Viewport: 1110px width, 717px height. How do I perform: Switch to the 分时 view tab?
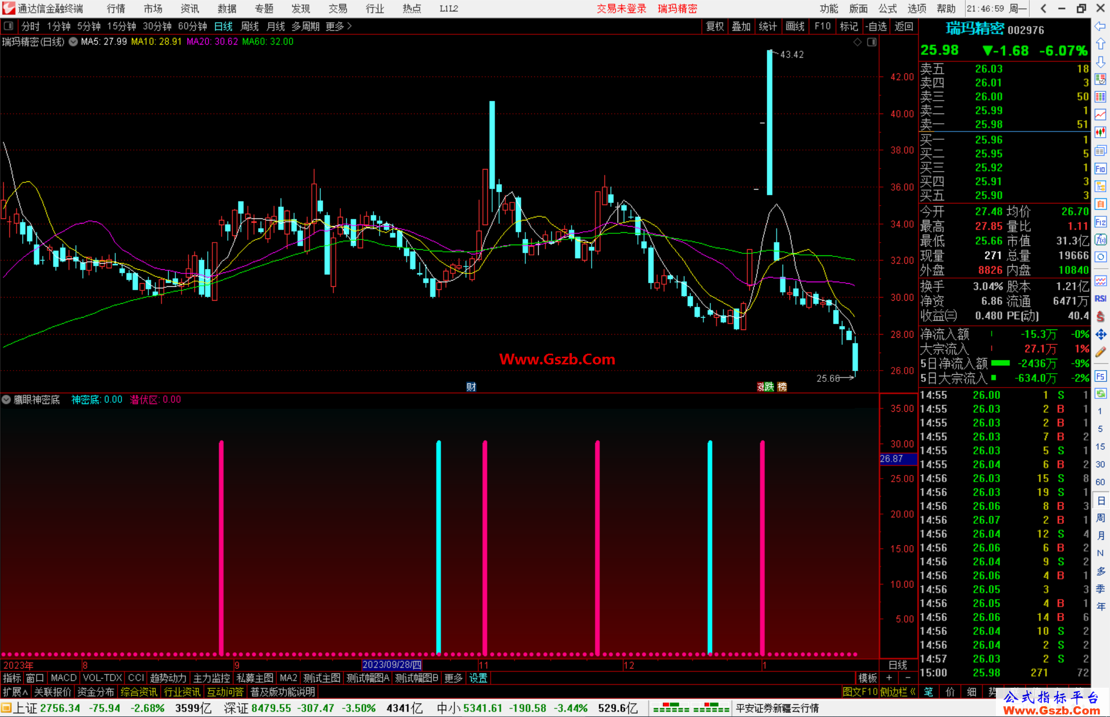click(30, 26)
